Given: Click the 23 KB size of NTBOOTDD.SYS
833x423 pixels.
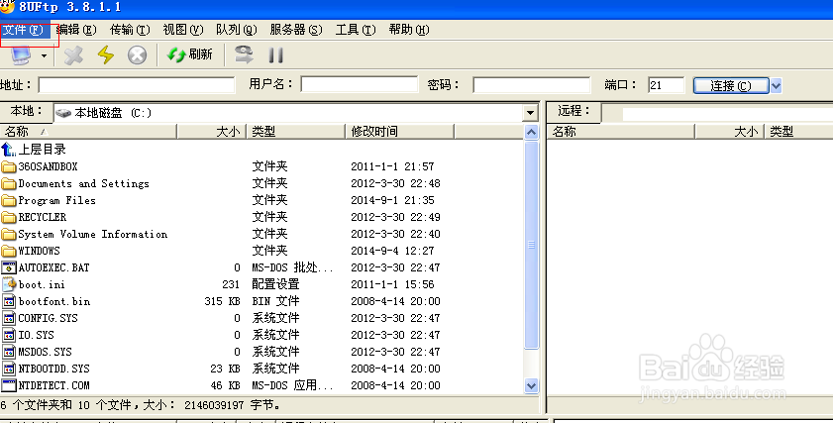Looking at the screenshot, I should tap(225, 369).
